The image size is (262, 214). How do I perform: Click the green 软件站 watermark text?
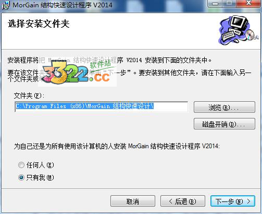100,64
